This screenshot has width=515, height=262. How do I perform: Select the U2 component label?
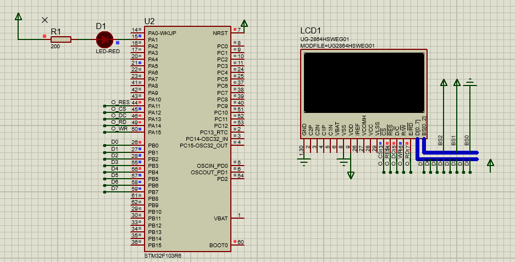click(149, 21)
